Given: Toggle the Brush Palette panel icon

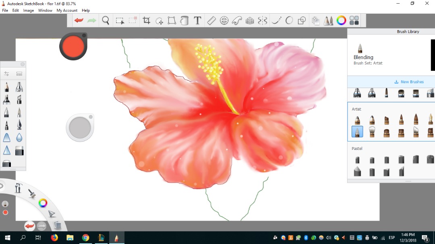Looking at the screenshot, I should [328, 21].
